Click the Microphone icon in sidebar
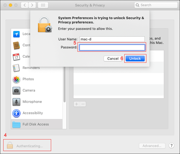Viewport: 180px width, 154px height. point(17,102)
